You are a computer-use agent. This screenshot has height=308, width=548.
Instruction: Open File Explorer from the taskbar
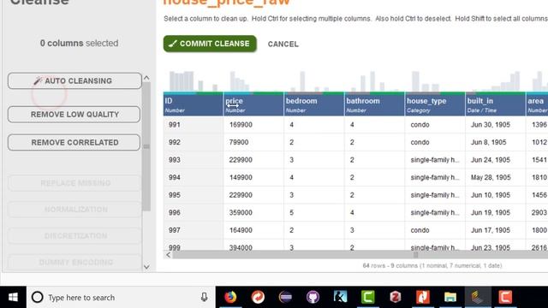(x=450, y=297)
